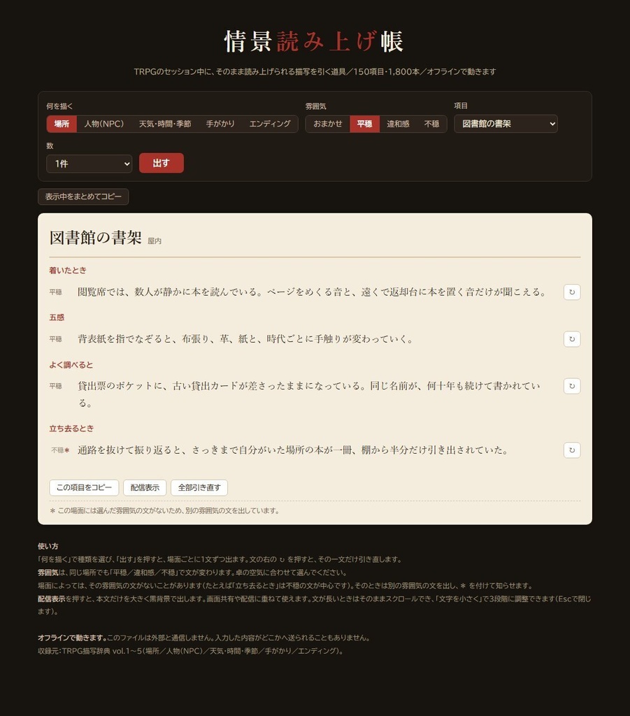630x716 pixels.
Task: Click the sentence starting 背表紙を指でなぞると
Action: (x=245, y=339)
